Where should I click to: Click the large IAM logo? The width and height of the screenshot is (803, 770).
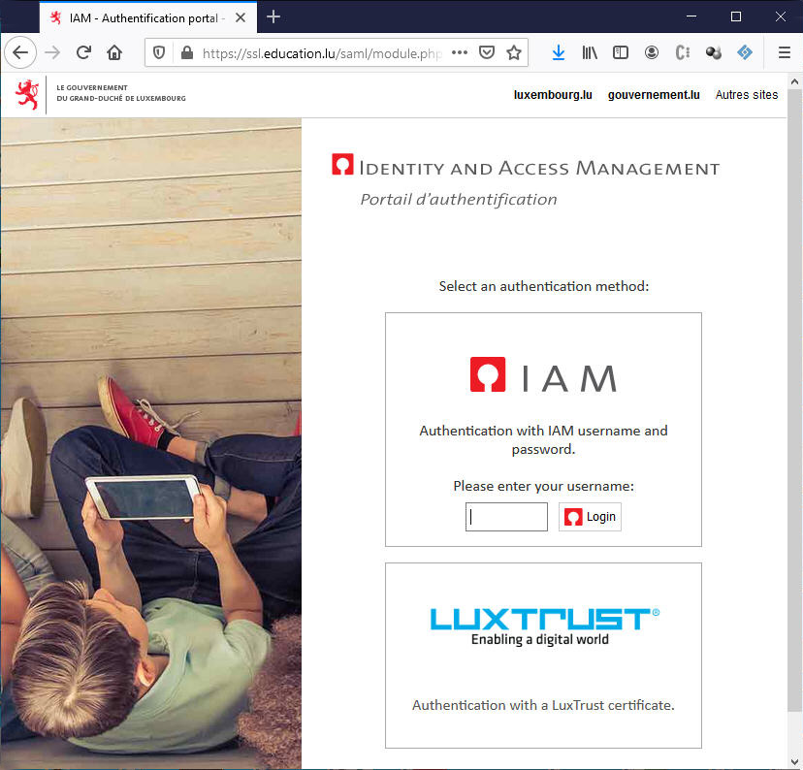pyautogui.click(x=543, y=375)
